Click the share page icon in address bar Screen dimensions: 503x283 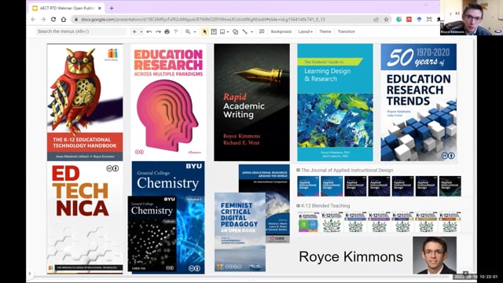[376, 20]
